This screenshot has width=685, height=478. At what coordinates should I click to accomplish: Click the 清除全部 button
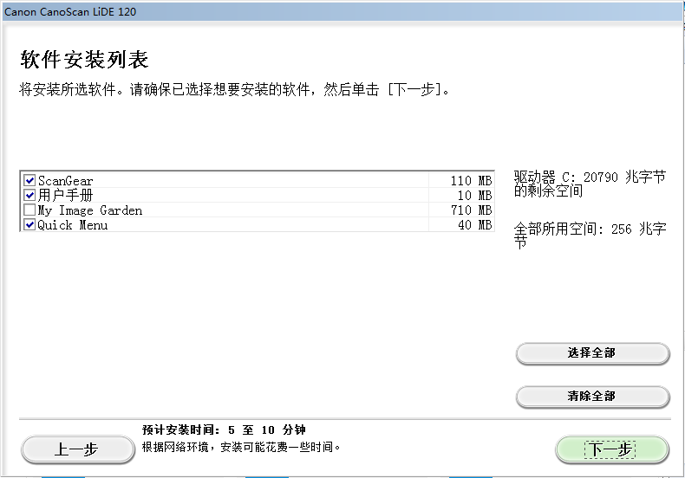pos(592,396)
